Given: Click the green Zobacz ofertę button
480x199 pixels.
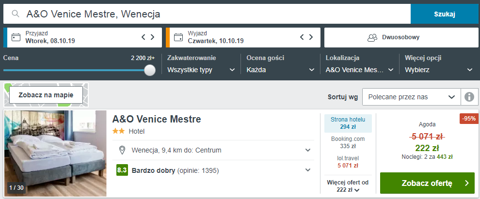Looking at the screenshot, I should [x=427, y=183].
